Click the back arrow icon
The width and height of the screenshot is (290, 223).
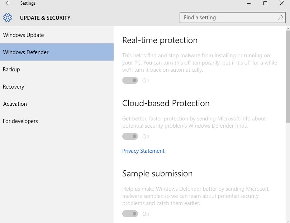(x=8, y=3)
